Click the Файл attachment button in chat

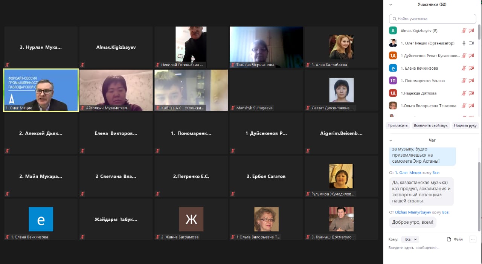pos(455,239)
